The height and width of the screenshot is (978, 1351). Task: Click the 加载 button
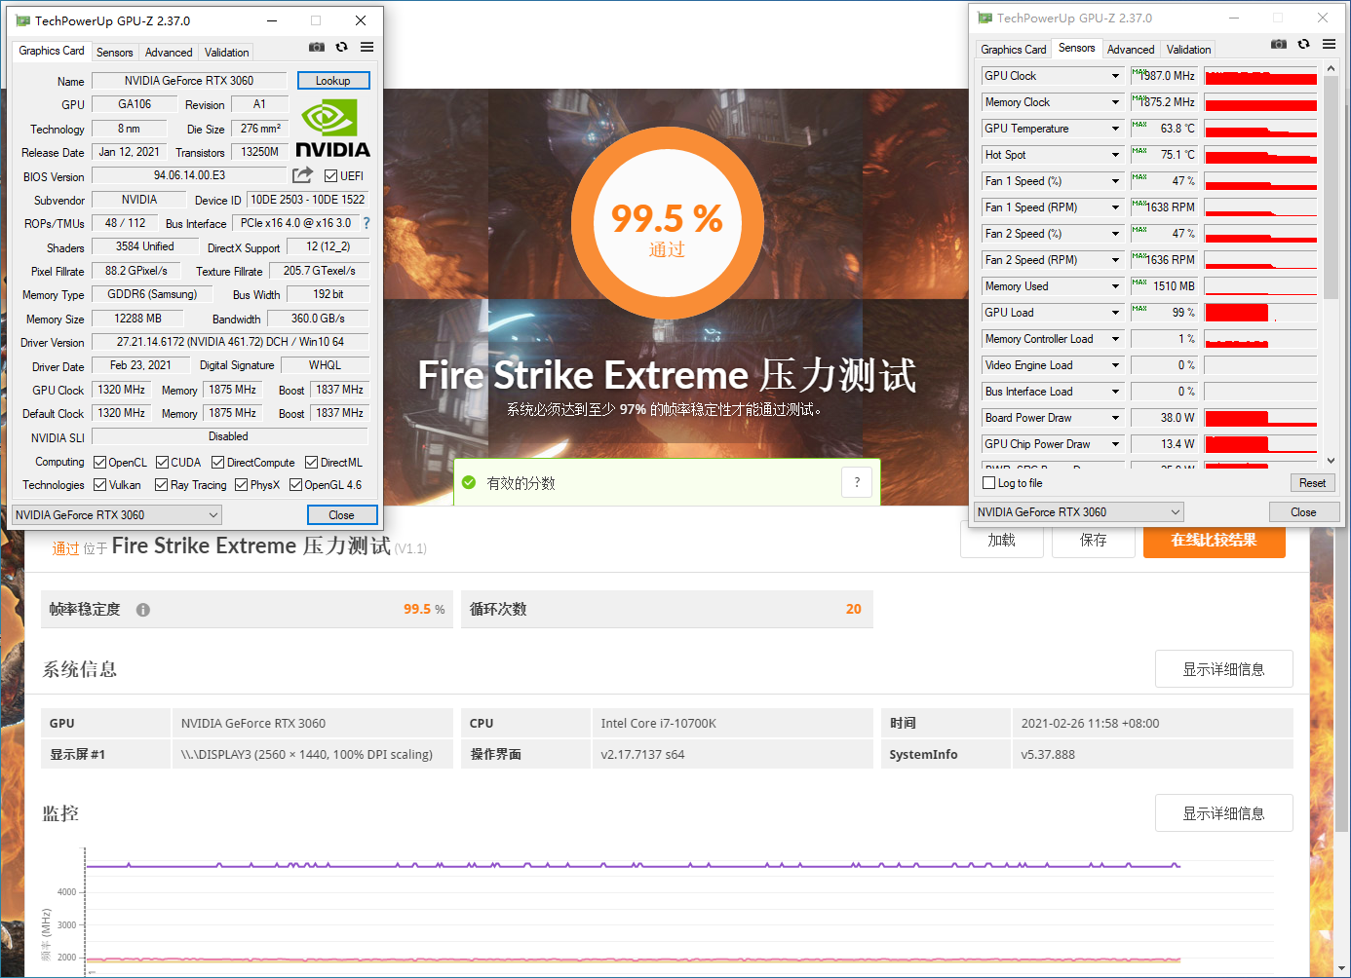tap(1002, 540)
